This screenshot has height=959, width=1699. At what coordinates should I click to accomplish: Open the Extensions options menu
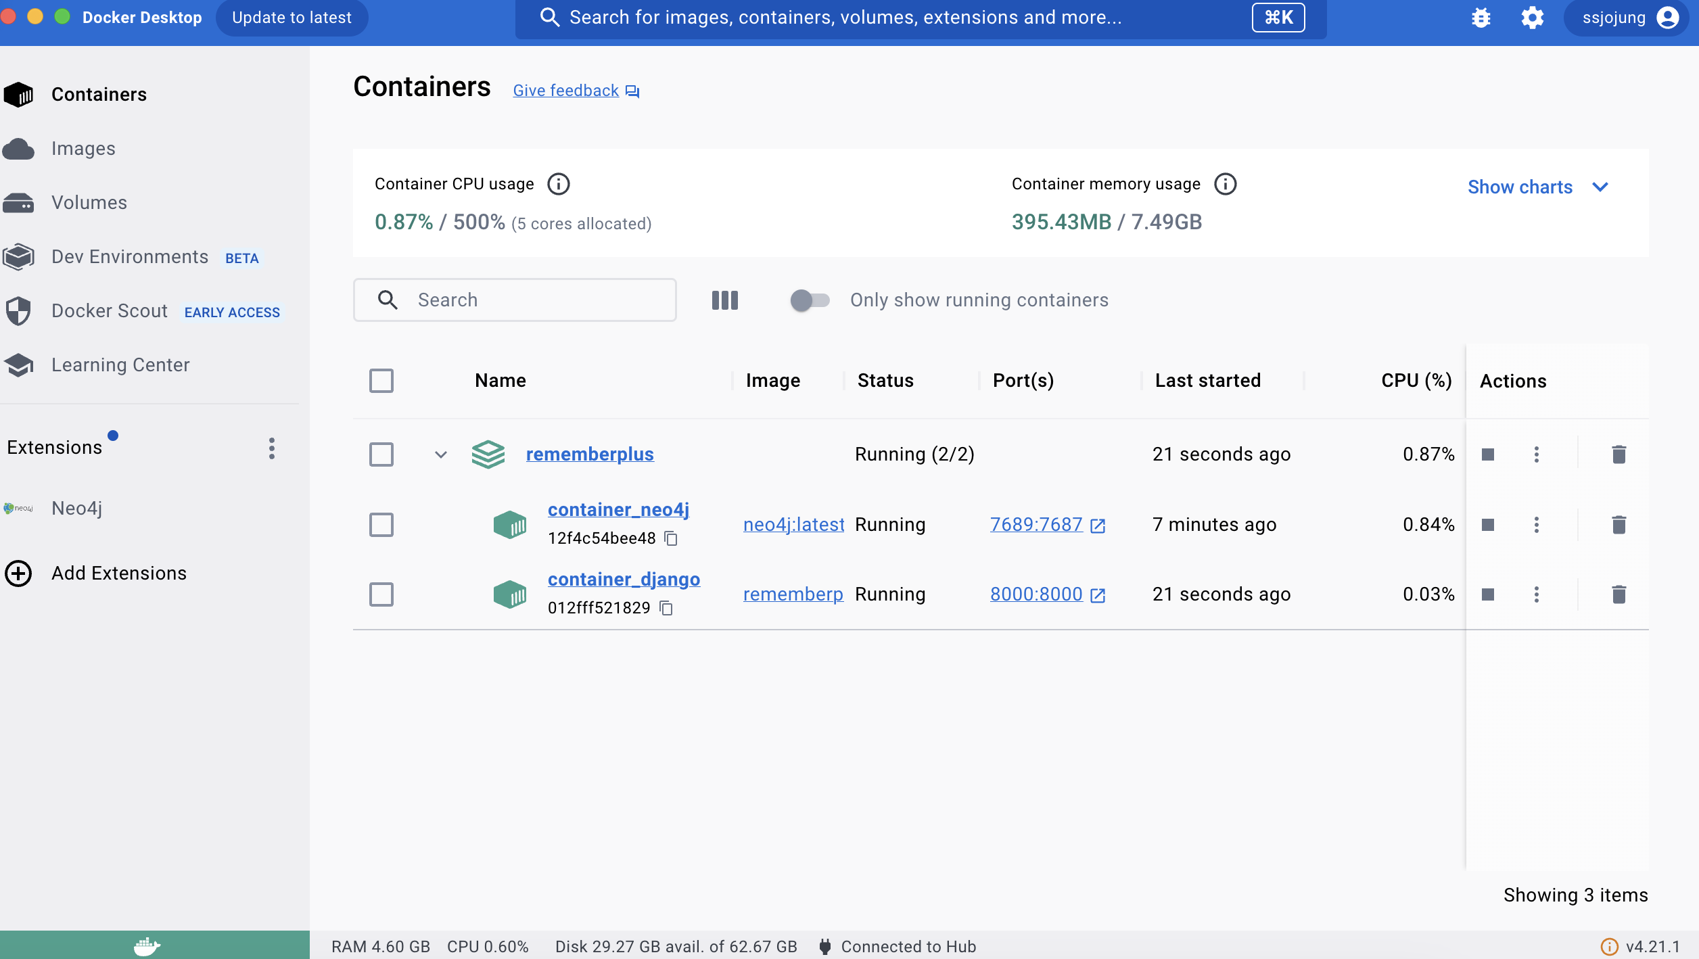click(x=272, y=448)
